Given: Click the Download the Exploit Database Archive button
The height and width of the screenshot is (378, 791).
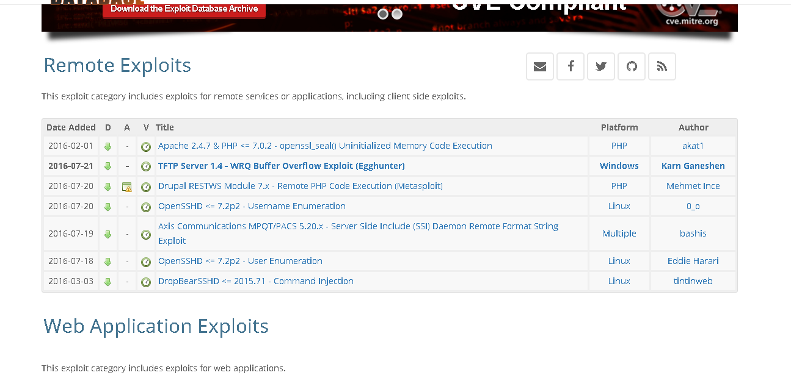Looking at the screenshot, I should 183,10.
